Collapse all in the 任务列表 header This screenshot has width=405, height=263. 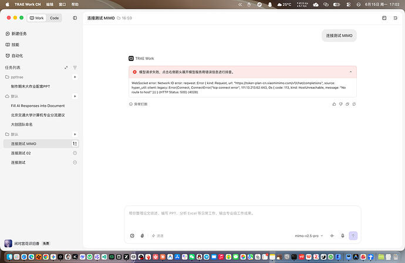[66, 68]
